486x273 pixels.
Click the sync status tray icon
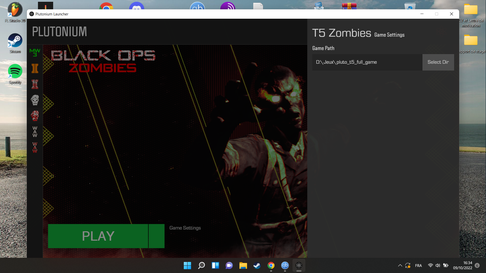(408, 265)
